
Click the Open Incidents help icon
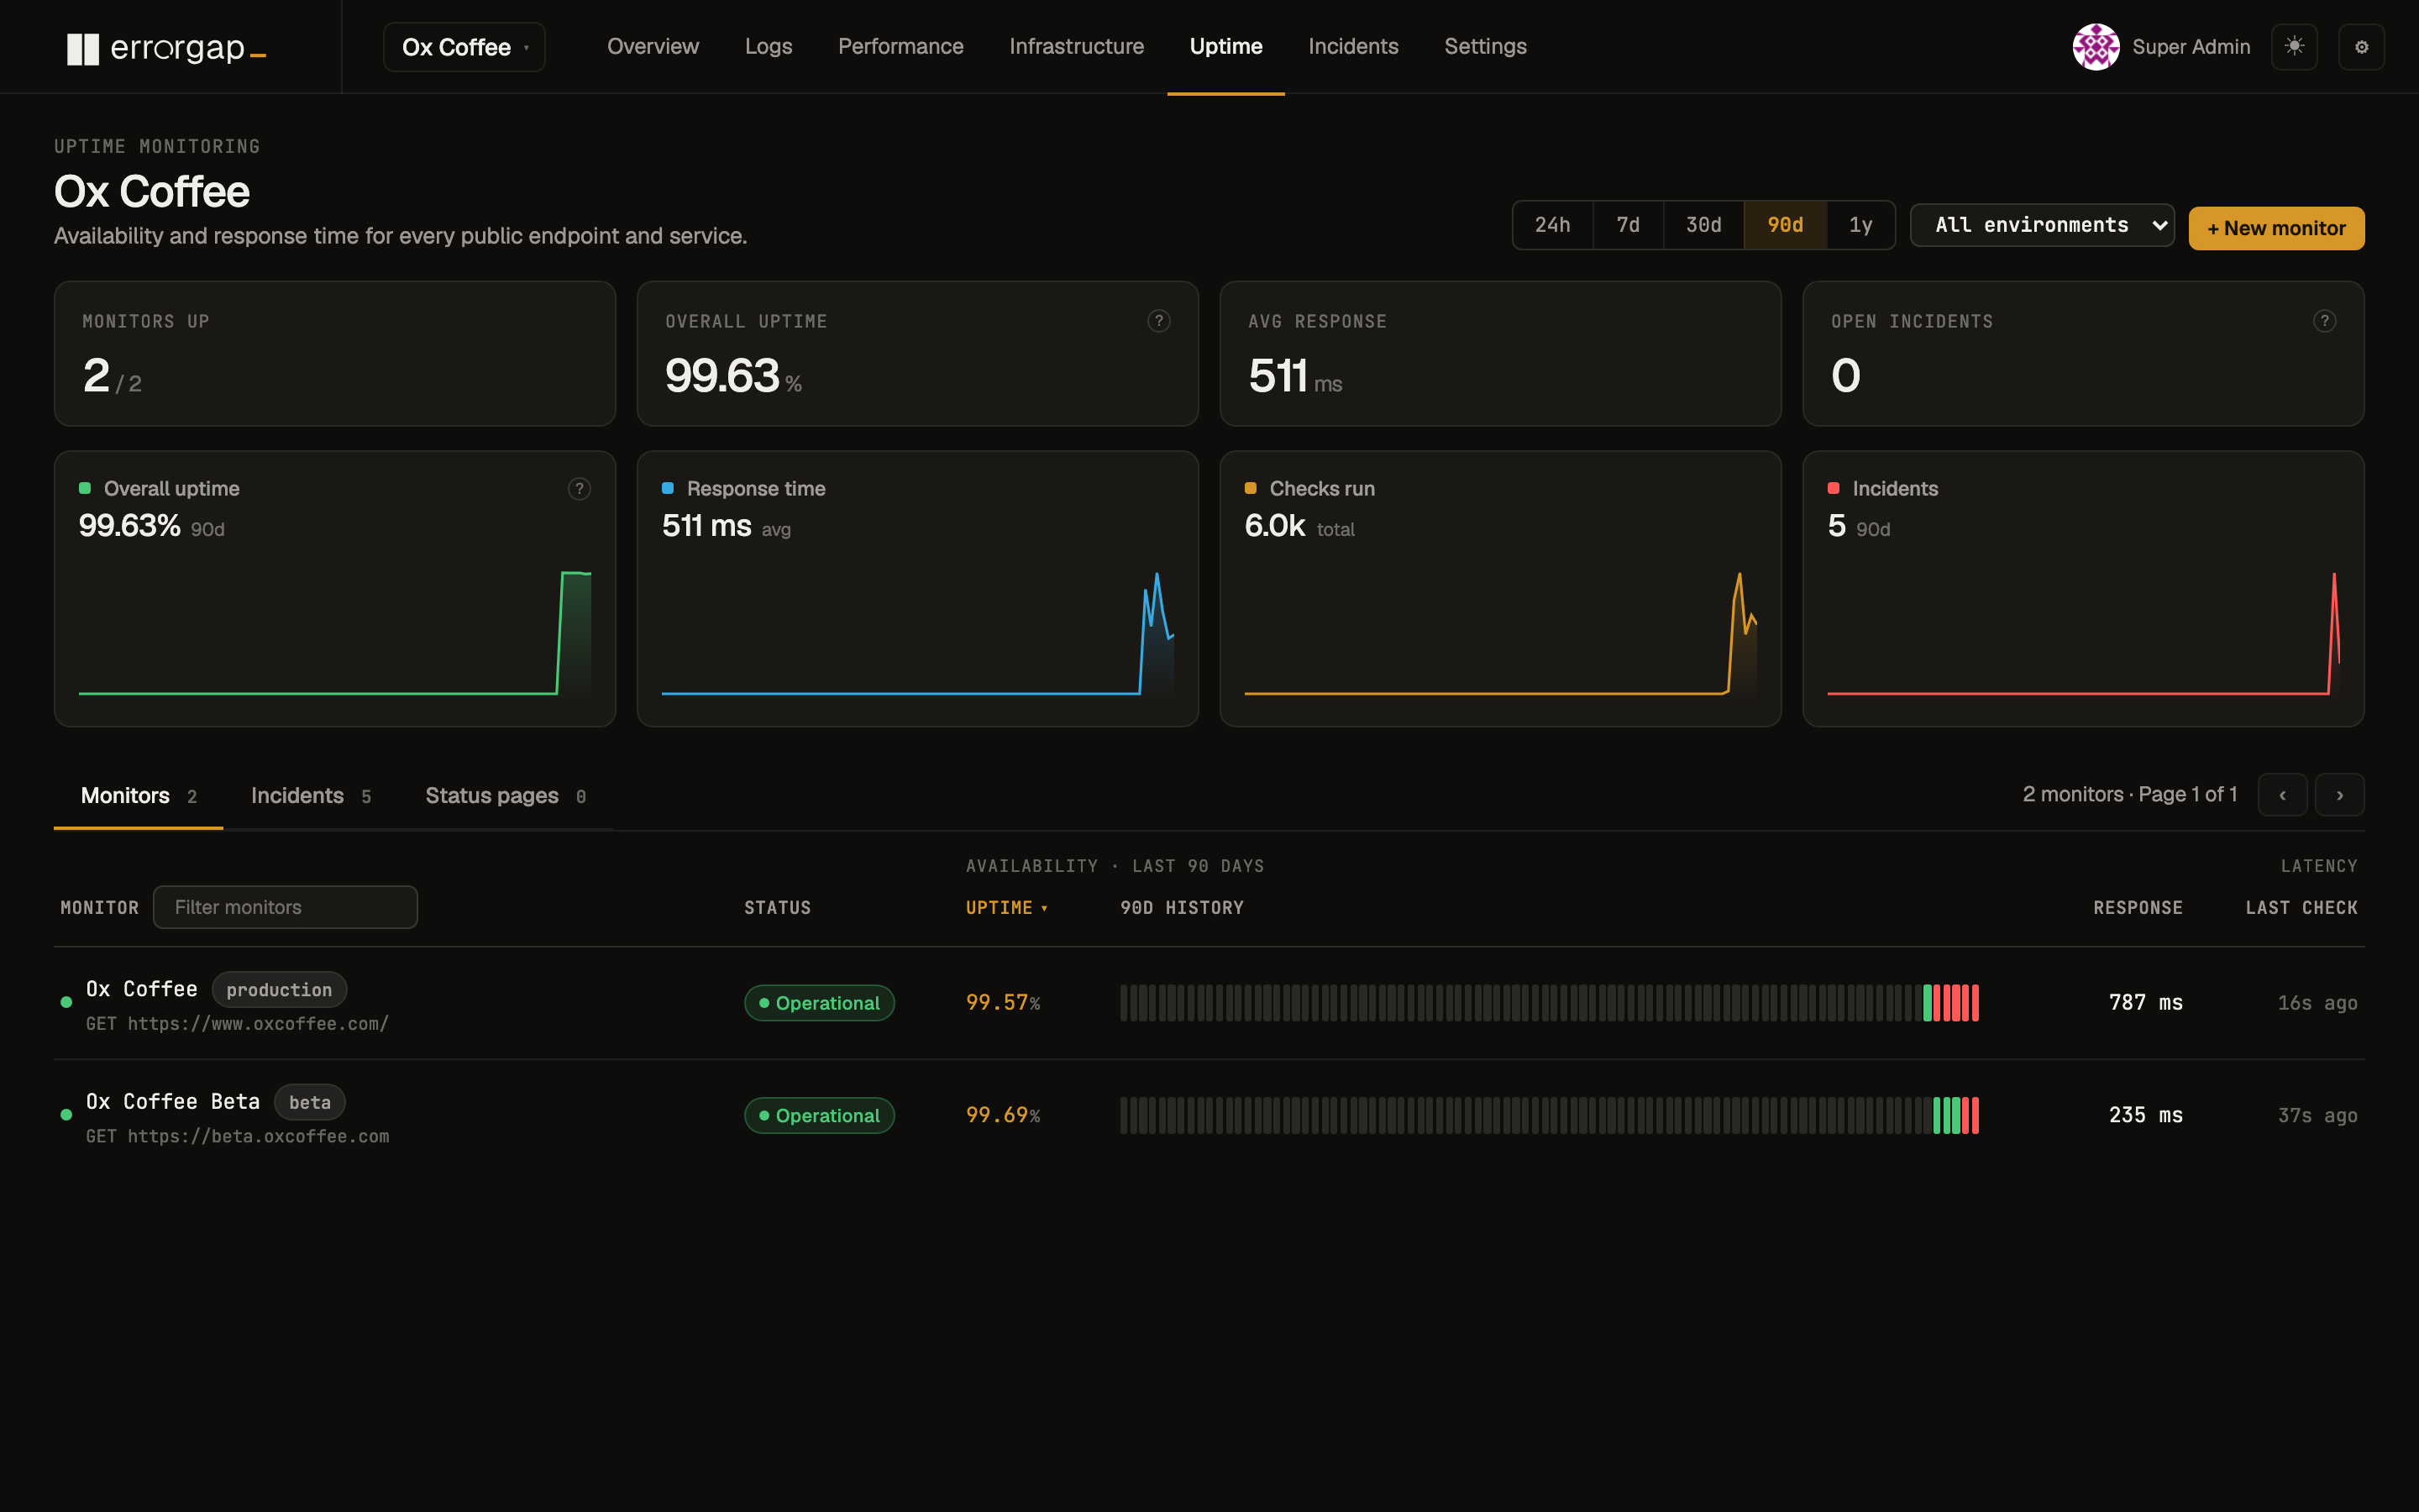[2324, 321]
